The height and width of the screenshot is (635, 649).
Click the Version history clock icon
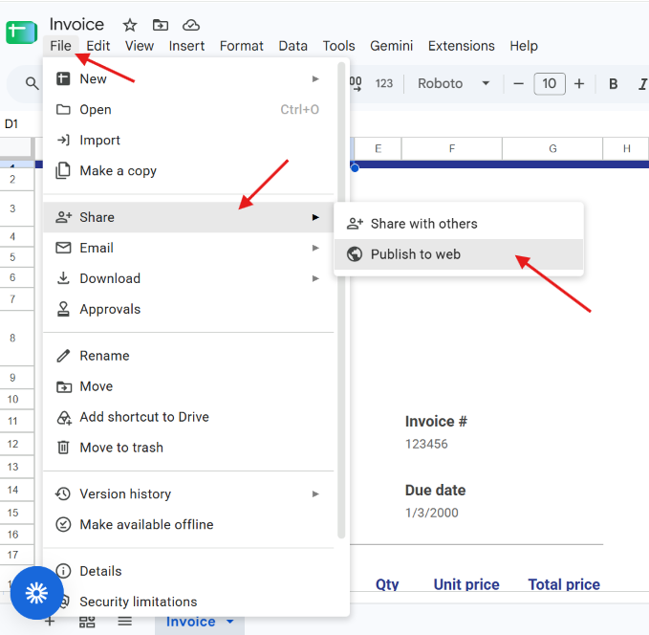coord(63,493)
